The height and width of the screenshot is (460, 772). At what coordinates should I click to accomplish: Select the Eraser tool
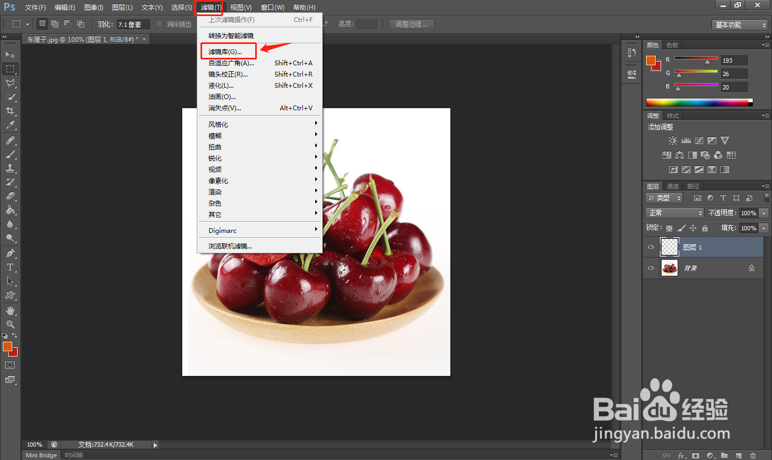(x=10, y=196)
